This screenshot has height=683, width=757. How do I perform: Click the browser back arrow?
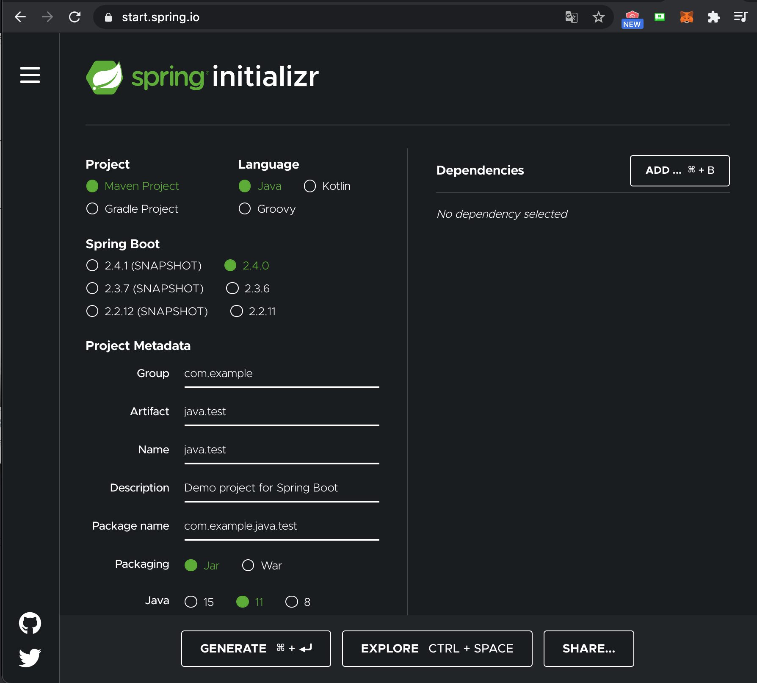(x=20, y=17)
